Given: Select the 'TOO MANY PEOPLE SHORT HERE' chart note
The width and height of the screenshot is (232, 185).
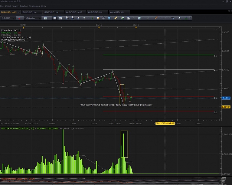Looking at the screenshot, I should 116,105.
